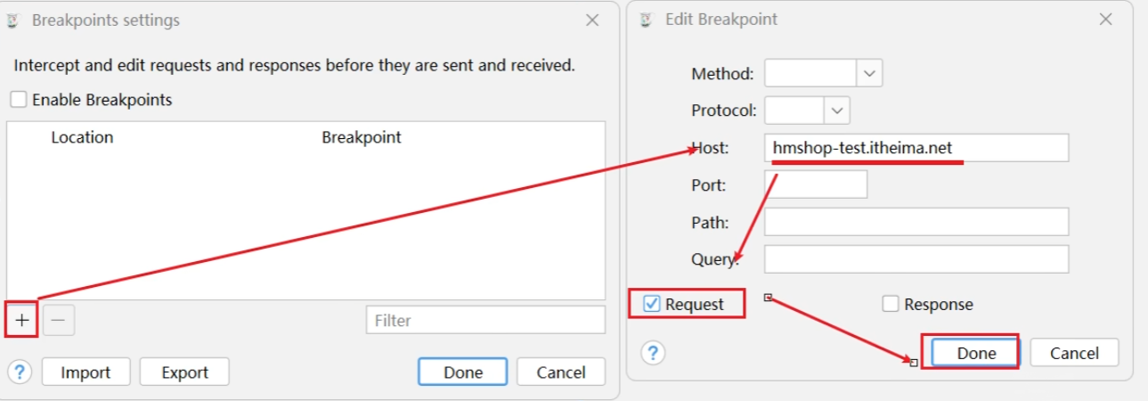1148x401 pixels.
Task: Cancel the Breakpoints settings dialog
Action: 561,372
